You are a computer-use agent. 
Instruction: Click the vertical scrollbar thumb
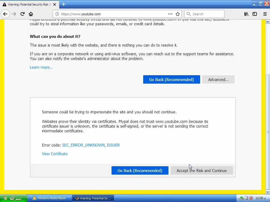pyautogui.click(x=268, y=132)
